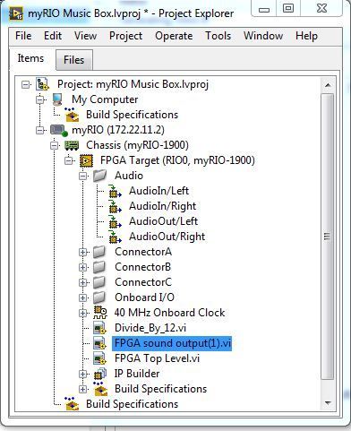
Task: Switch to the Files tab
Action: pyautogui.click(x=73, y=60)
